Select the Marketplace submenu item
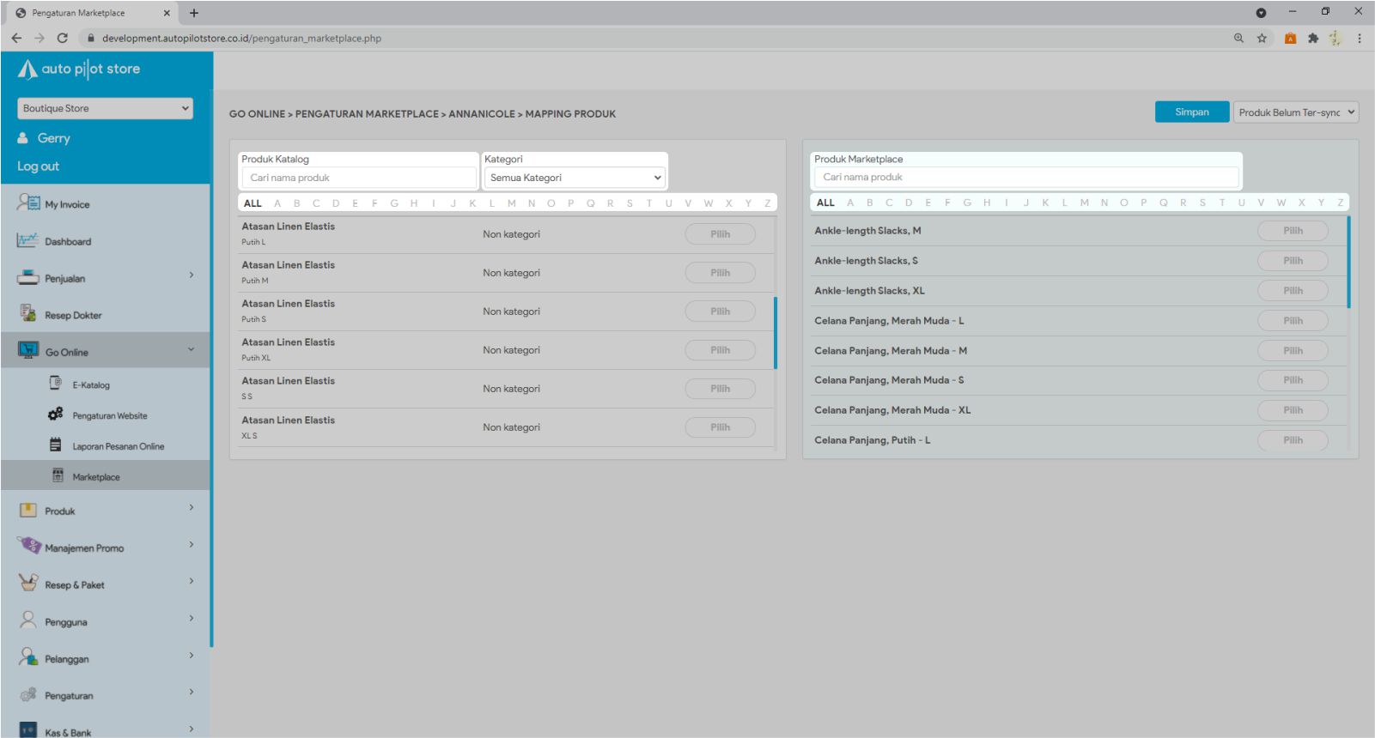The width and height of the screenshot is (1375, 738). pyautogui.click(x=96, y=477)
